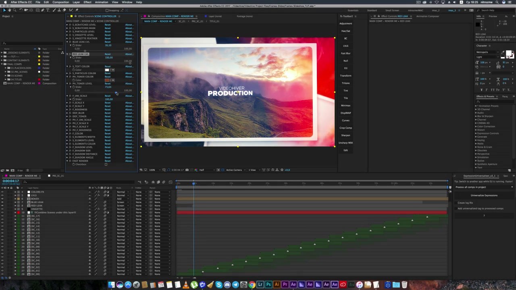Click the snapshot camera icon in viewer
Viewport: 516px width, 290px height.
(187, 170)
